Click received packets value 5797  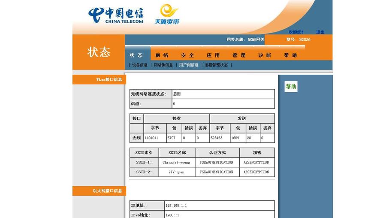[x=171, y=138]
